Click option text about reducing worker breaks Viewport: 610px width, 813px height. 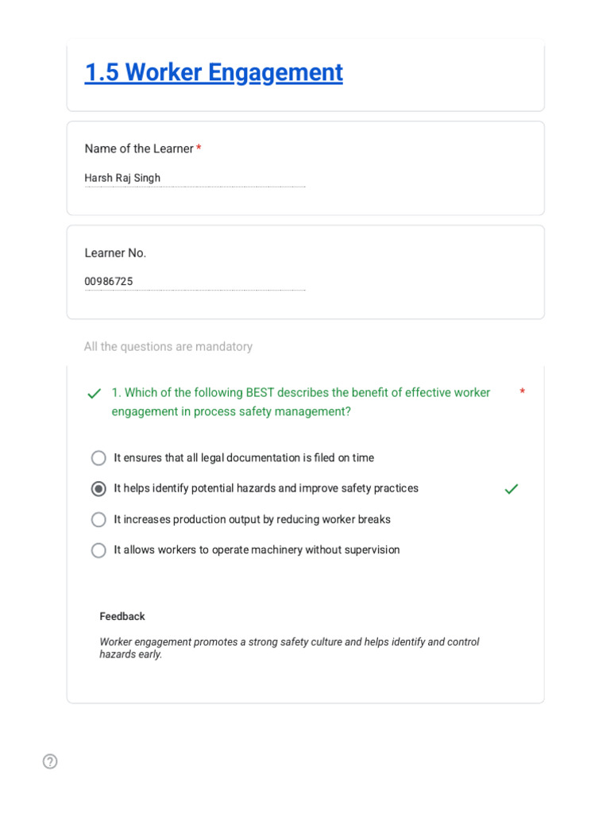(252, 519)
